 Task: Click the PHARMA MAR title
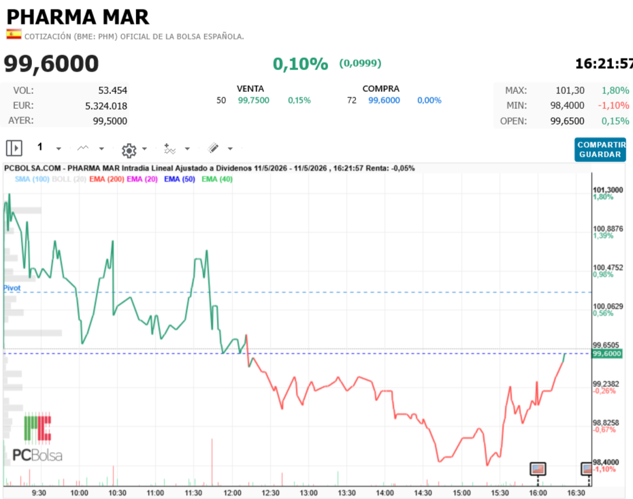pos(78,17)
